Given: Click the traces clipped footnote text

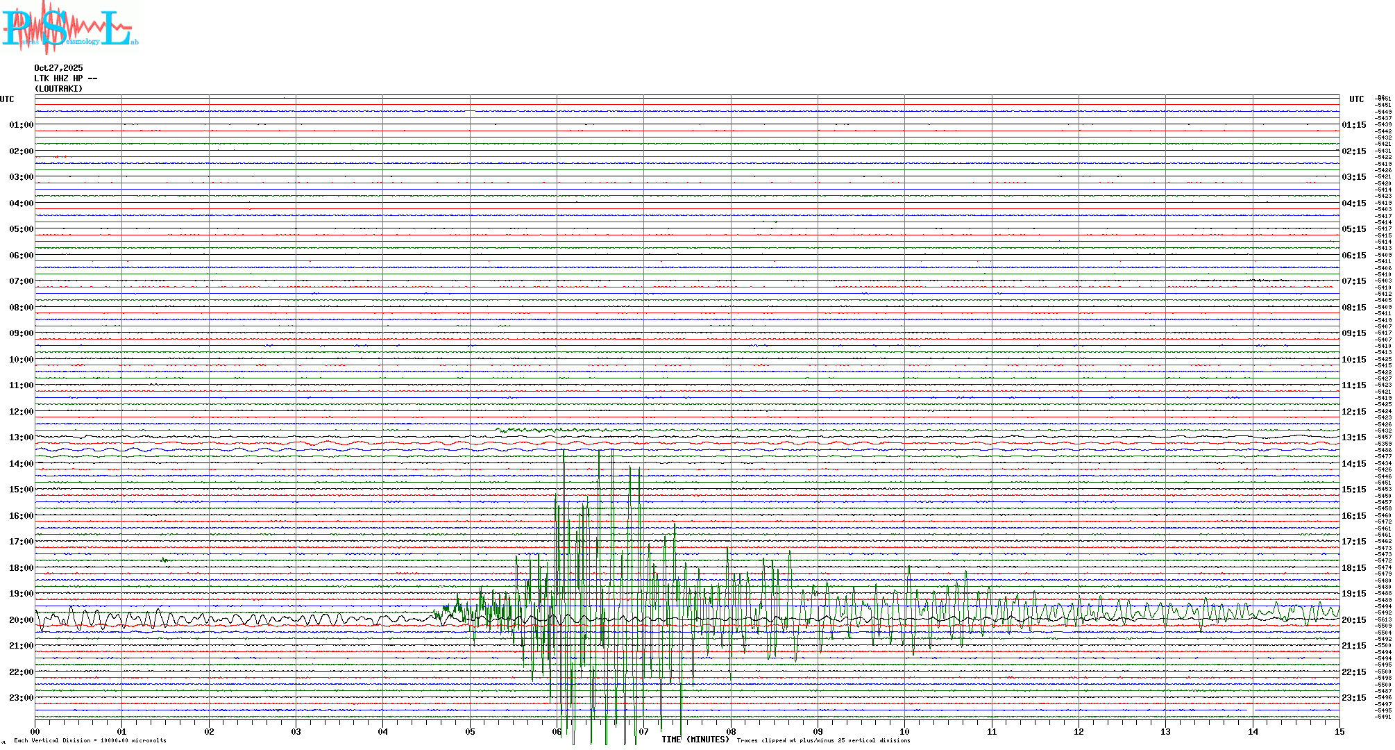Looking at the screenshot, I should click(823, 740).
